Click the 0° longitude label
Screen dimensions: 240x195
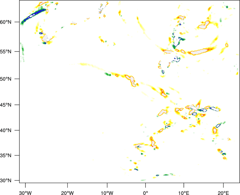145,193
